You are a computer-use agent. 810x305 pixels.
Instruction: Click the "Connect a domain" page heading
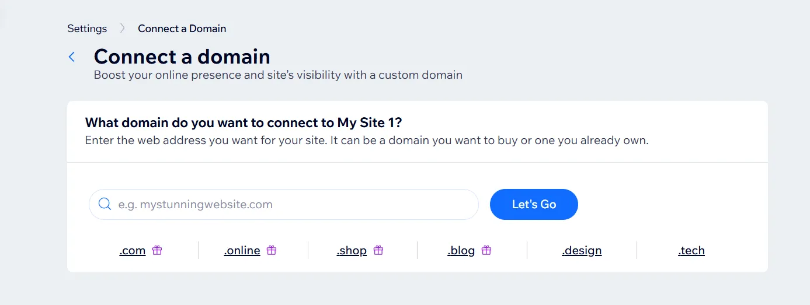182,57
